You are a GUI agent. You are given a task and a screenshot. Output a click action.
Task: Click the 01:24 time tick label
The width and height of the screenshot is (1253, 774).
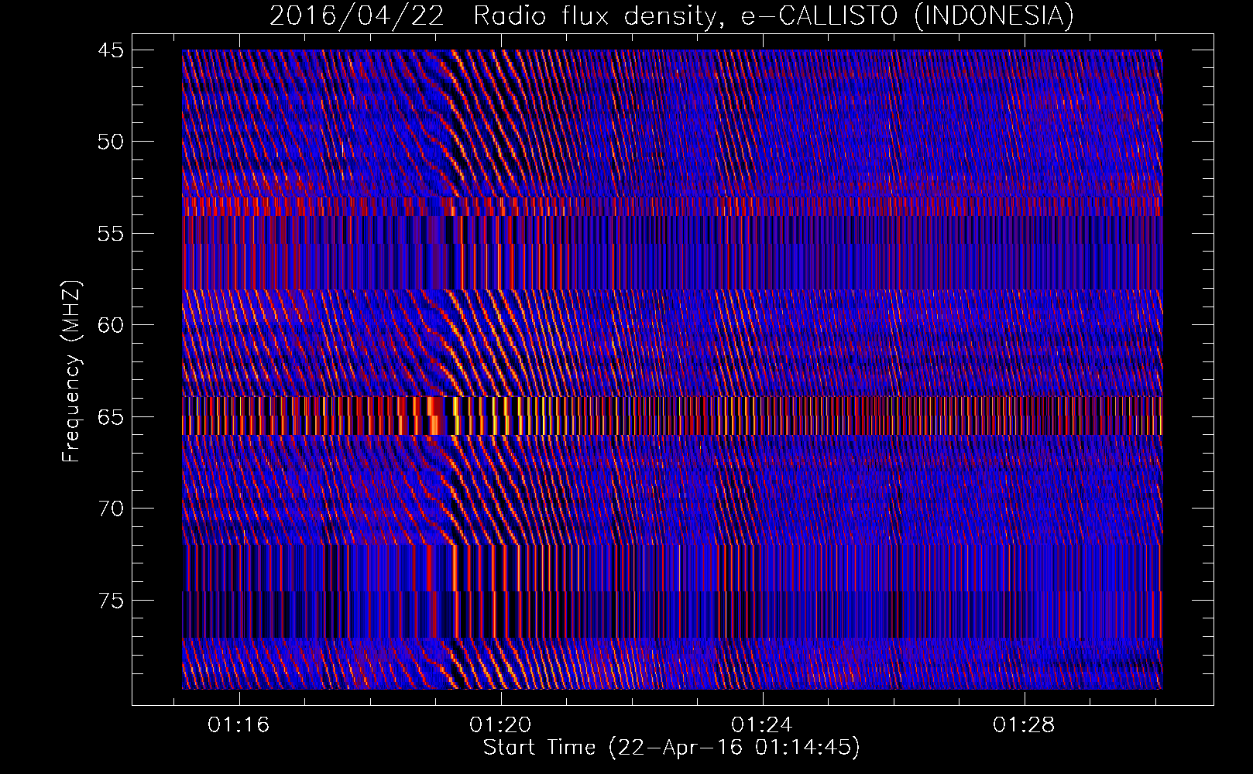(762, 724)
